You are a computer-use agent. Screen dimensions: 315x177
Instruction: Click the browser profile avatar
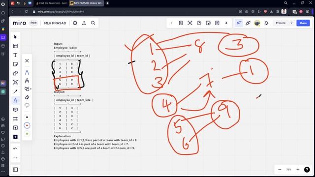284,12
